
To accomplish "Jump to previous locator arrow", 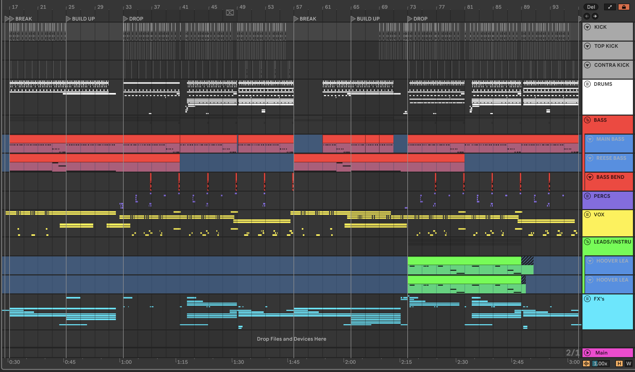I will point(587,16).
